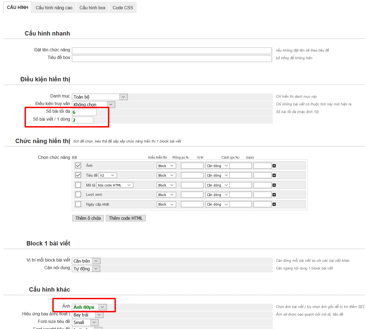
Task: Open the Căn nội dung Tự động dropdown
Action: pyautogui.click(x=86, y=269)
